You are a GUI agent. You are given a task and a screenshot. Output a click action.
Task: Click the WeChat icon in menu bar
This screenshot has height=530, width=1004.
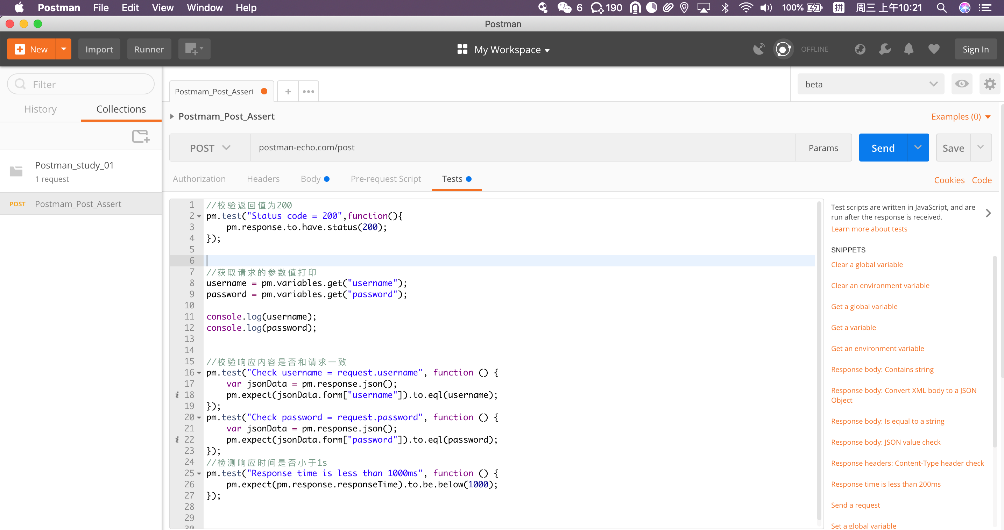[x=564, y=8]
